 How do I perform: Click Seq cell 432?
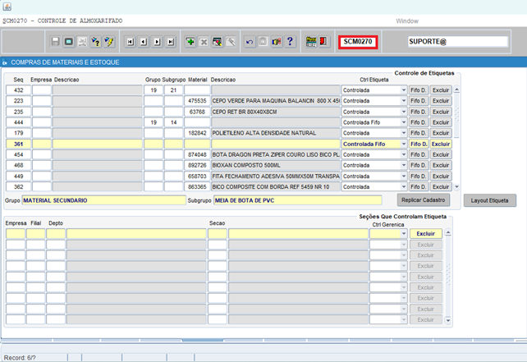click(x=19, y=90)
